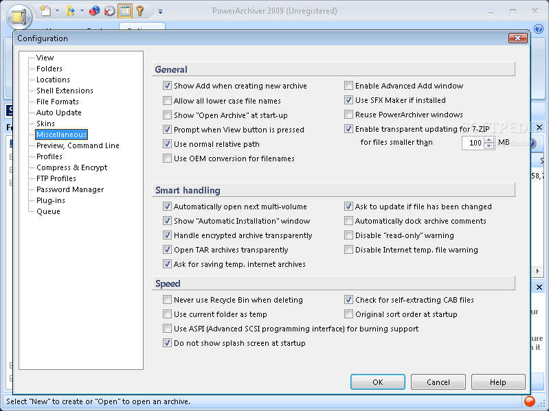Open the Customize Quick Access Toolbar arrow
Screen dimensions: 549x411
(160, 12)
